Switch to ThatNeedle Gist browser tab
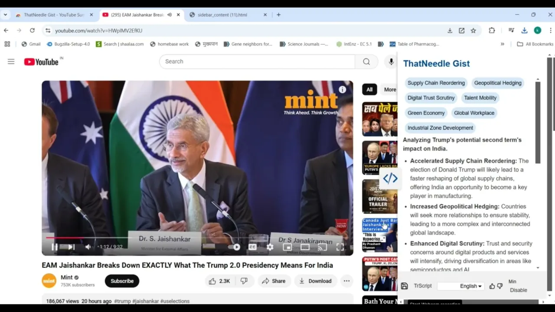This screenshot has height=312, width=555. point(54,15)
